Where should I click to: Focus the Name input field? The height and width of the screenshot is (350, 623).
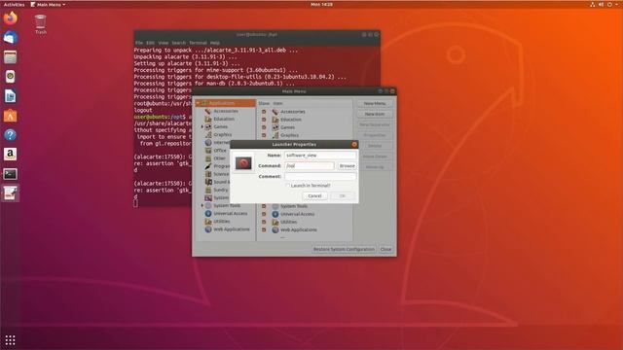(x=320, y=156)
